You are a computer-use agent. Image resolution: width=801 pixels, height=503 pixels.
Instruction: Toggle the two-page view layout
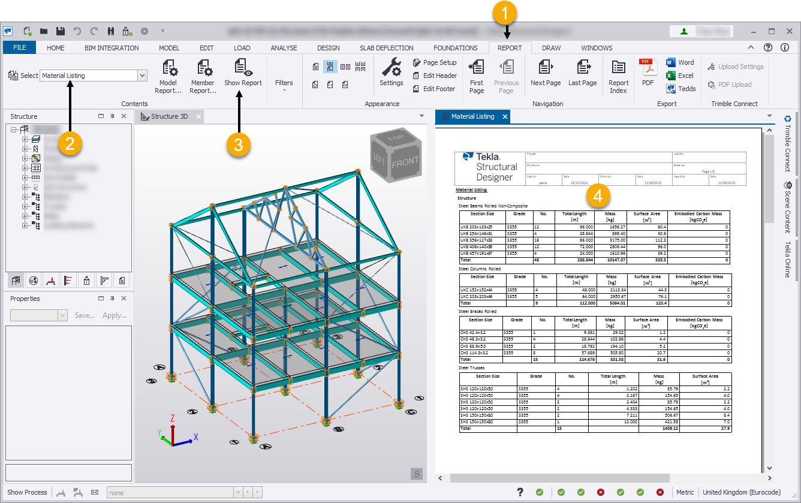(x=345, y=66)
